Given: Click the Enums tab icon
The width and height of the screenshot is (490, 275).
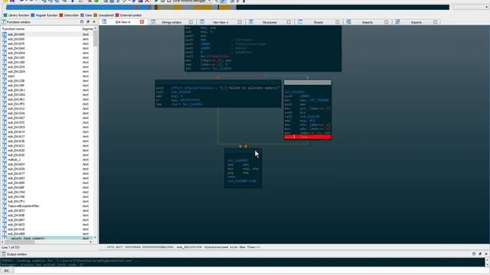Looking at the screenshot, I should point(300,22).
